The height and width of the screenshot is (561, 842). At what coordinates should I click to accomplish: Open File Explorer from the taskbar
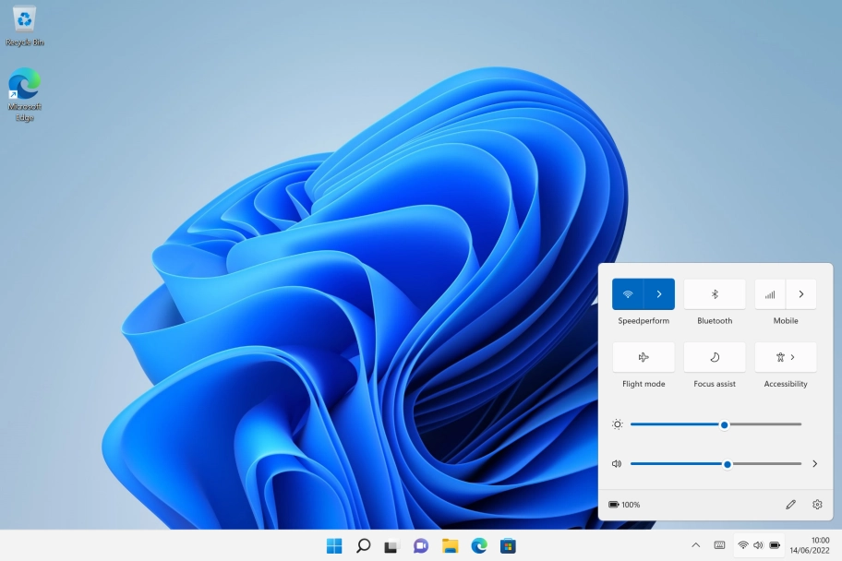pyautogui.click(x=449, y=545)
